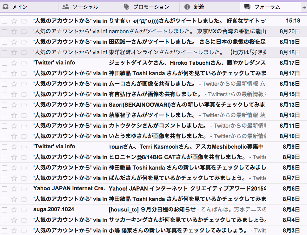Mark the 田辺誠一 email as important
The width and height of the screenshot is (307, 235).
click(24, 42)
